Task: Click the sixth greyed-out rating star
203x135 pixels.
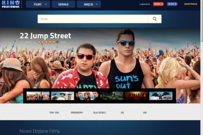Action: (x=57, y=42)
